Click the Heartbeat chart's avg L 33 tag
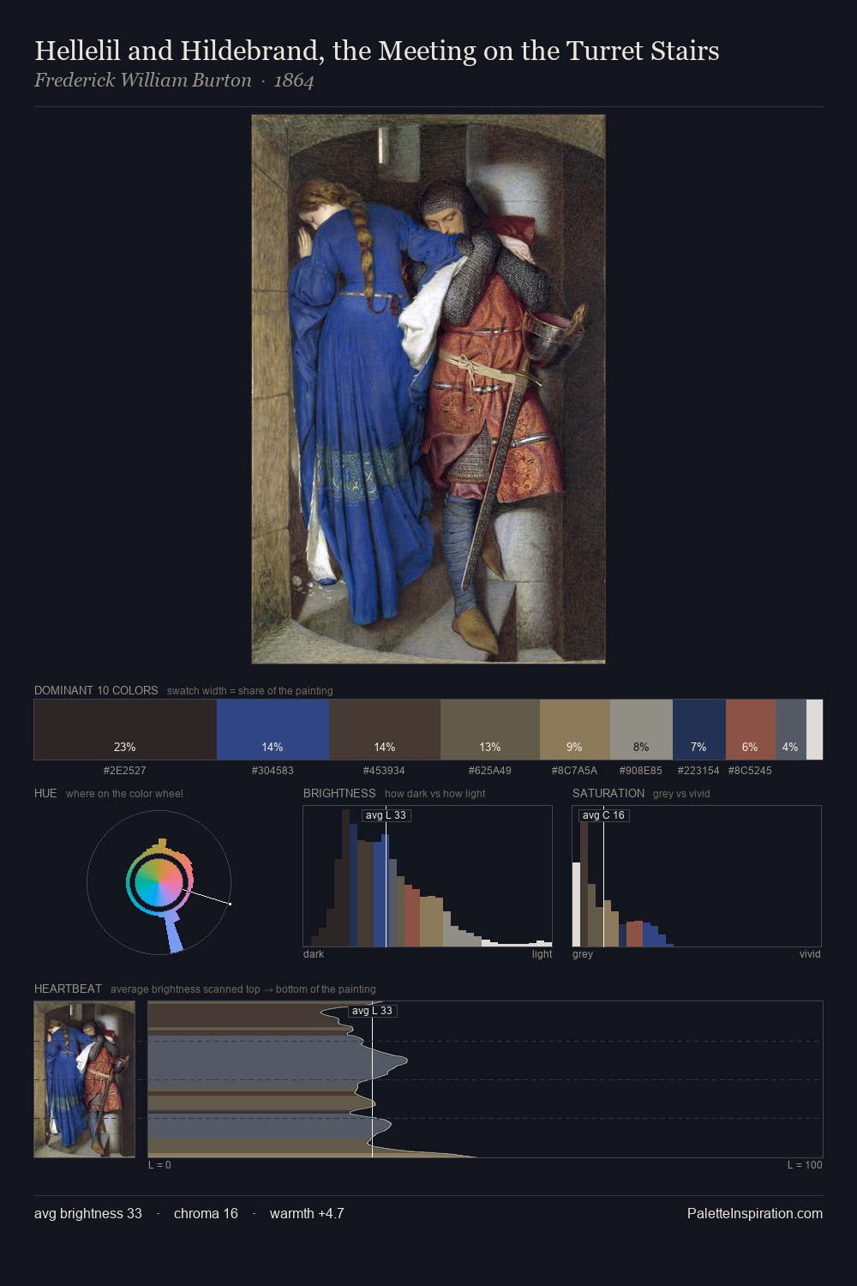Viewport: 857px width, 1286px height. click(372, 1011)
